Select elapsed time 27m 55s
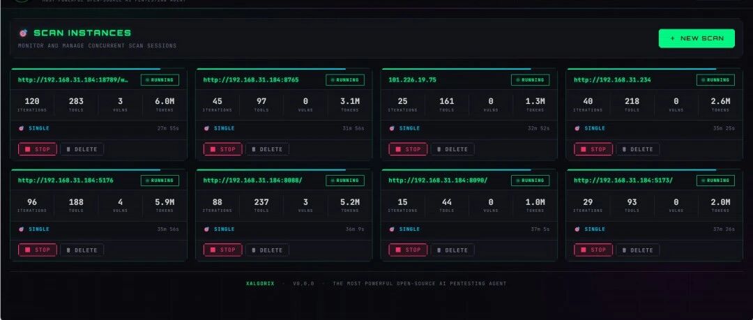 coord(168,128)
